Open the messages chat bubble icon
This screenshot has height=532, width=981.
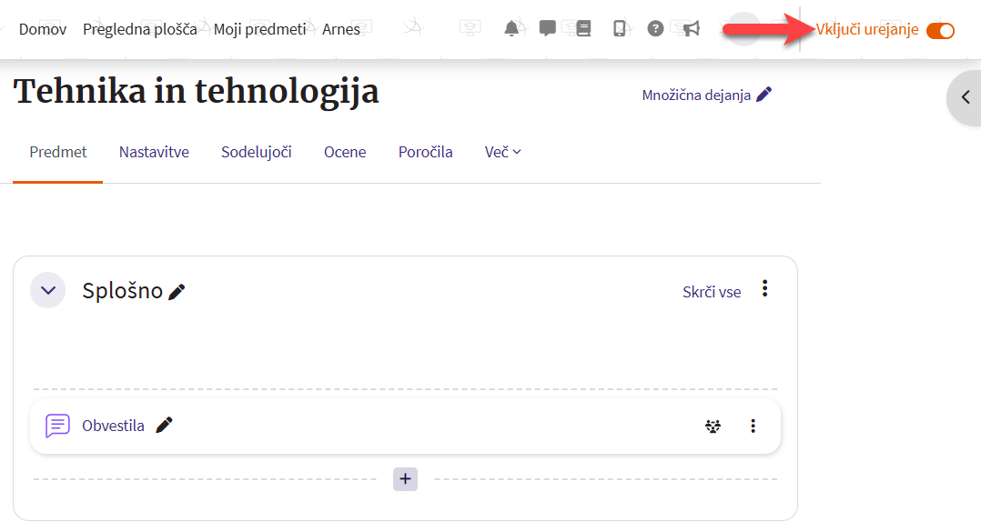point(547,29)
